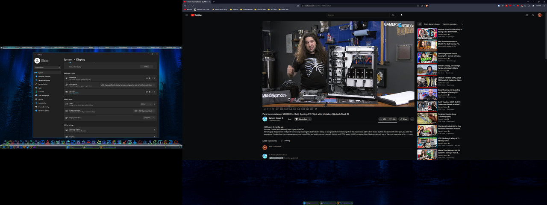Open Personalization in Settings sidebar
This screenshot has height=205, width=547.
point(47,84)
